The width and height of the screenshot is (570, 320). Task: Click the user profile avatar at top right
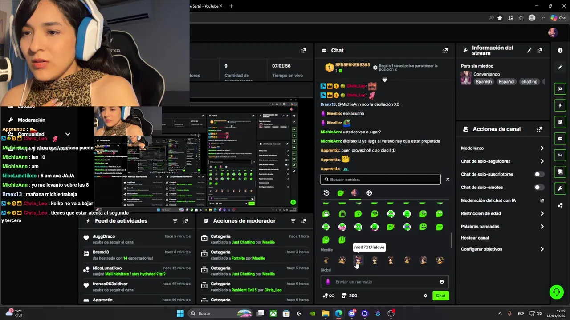click(553, 32)
